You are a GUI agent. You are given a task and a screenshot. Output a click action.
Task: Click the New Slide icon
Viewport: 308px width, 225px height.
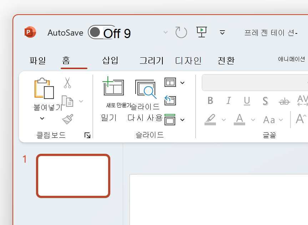pos(113,86)
